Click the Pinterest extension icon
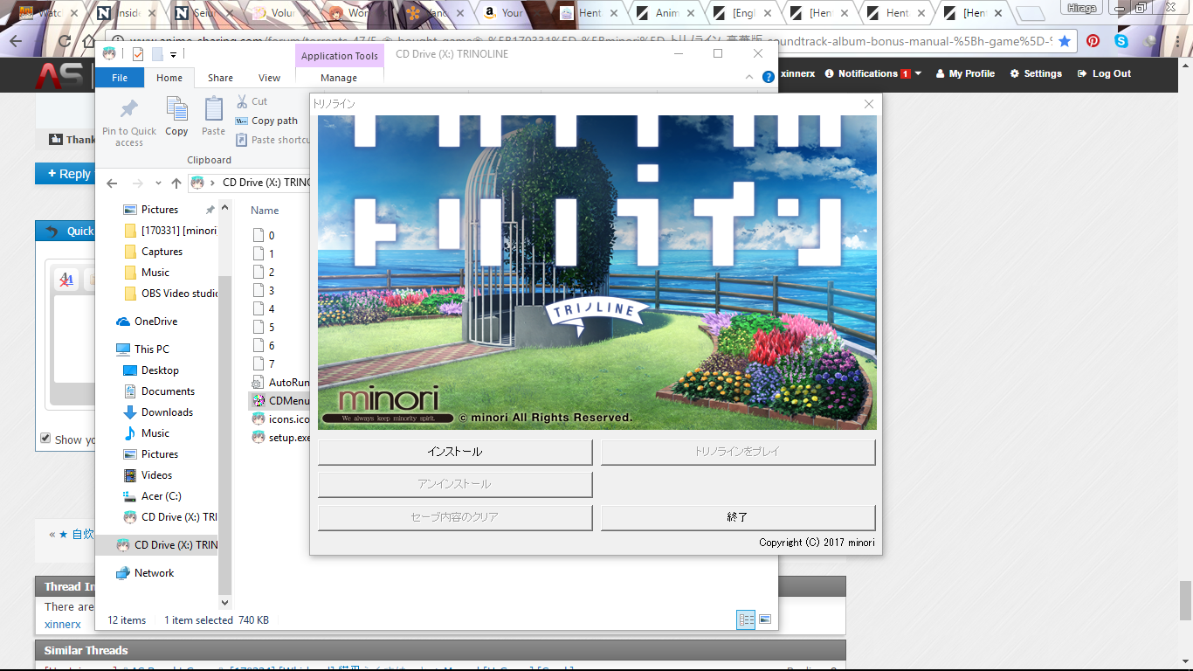Viewport: 1193px width, 671px height. [x=1093, y=41]
